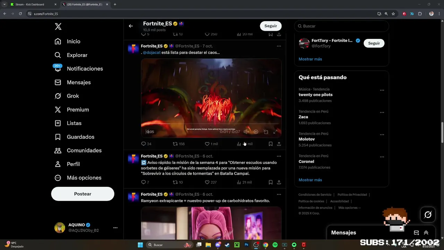Image resolution: width=444 pixels, height=250 pixels.
Task: Open Photoshop from the taskbar
Action: (247, 245)
